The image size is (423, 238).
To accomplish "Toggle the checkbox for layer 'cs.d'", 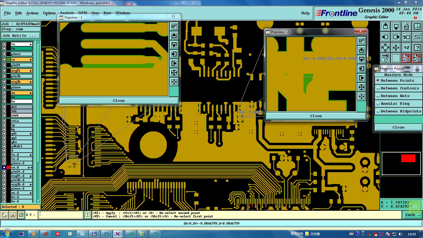I will coord(4,167).
